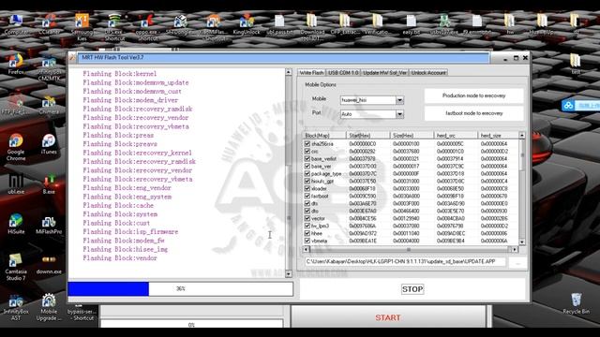The width and height of the screenshot is (600, 337).
Task: Launch KingUnlock desktop icon
Action: pos(246,23)
